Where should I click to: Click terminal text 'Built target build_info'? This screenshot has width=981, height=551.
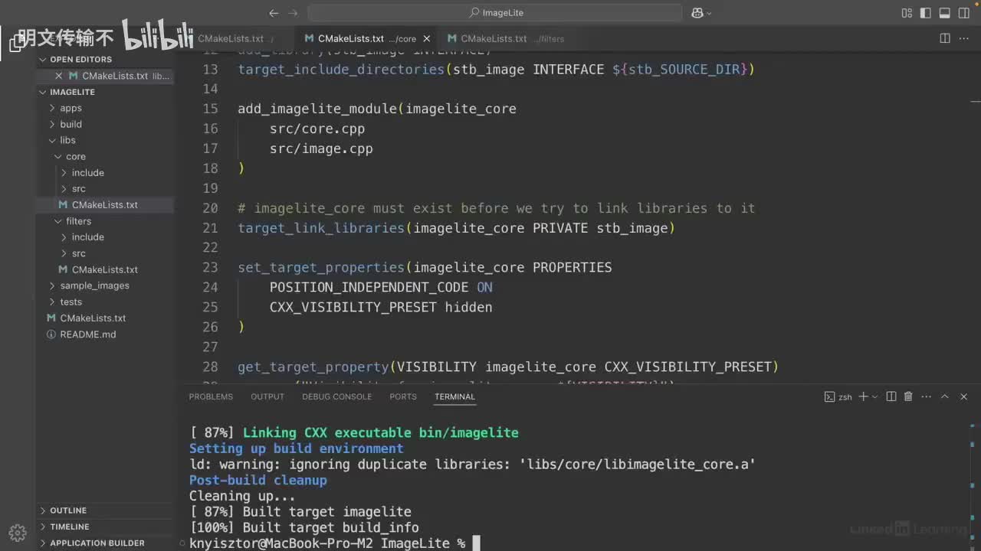(x=331, y=527)
